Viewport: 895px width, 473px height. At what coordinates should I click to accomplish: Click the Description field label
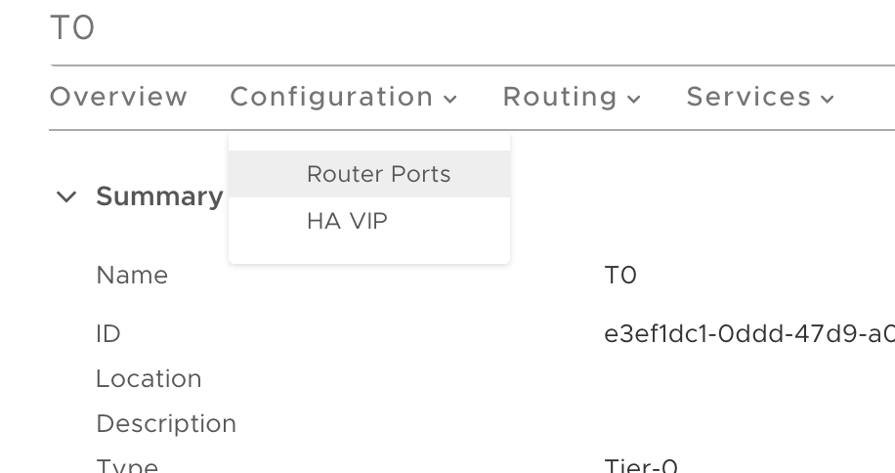point(166,424)
